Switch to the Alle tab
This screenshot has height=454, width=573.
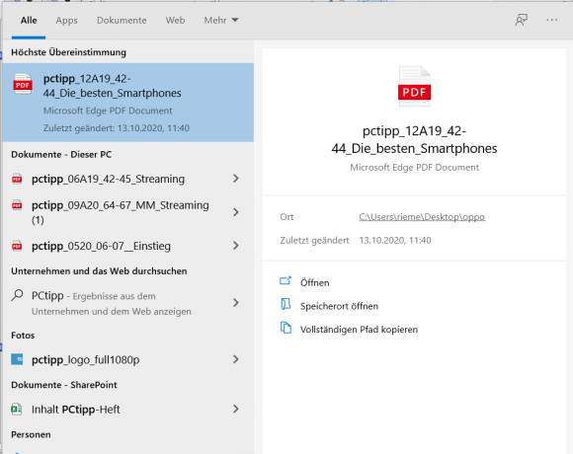coord(29,21)
